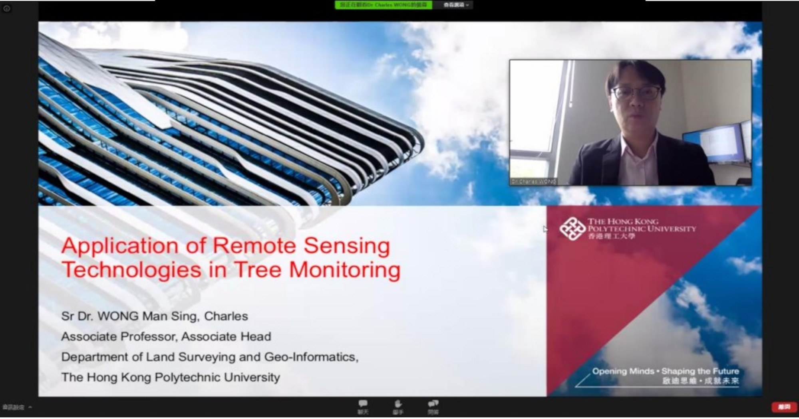Click the text 'Sr Dr. WONG Man Sing, Charles'
799x419 pixels.
pyautogui.click(x=155, y=316)
